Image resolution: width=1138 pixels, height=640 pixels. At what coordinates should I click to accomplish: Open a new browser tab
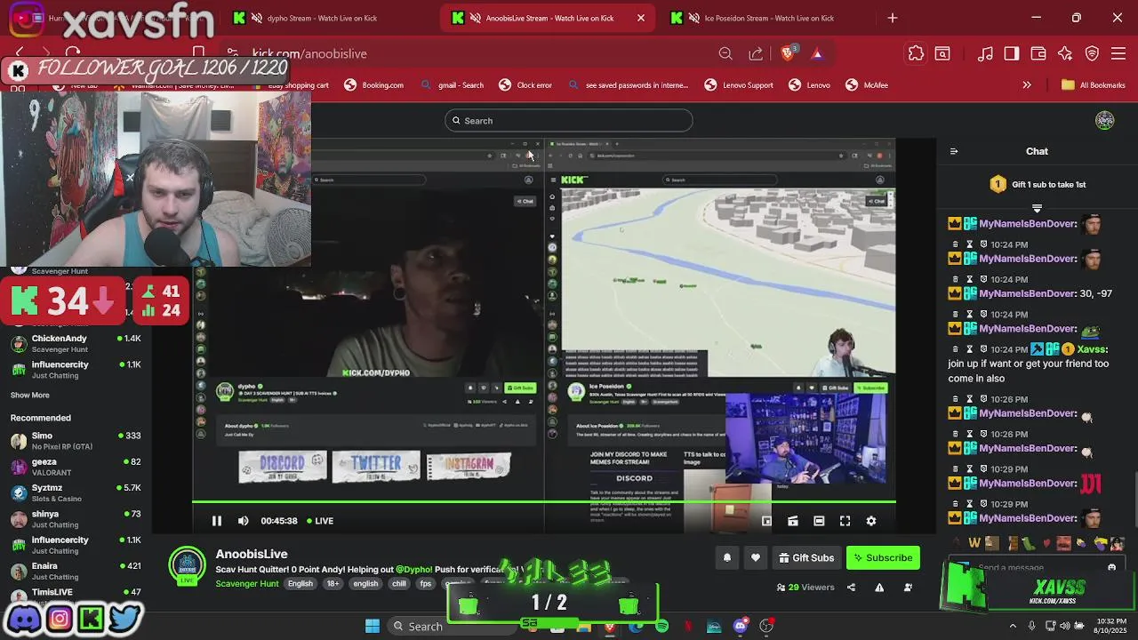[893, 18]
